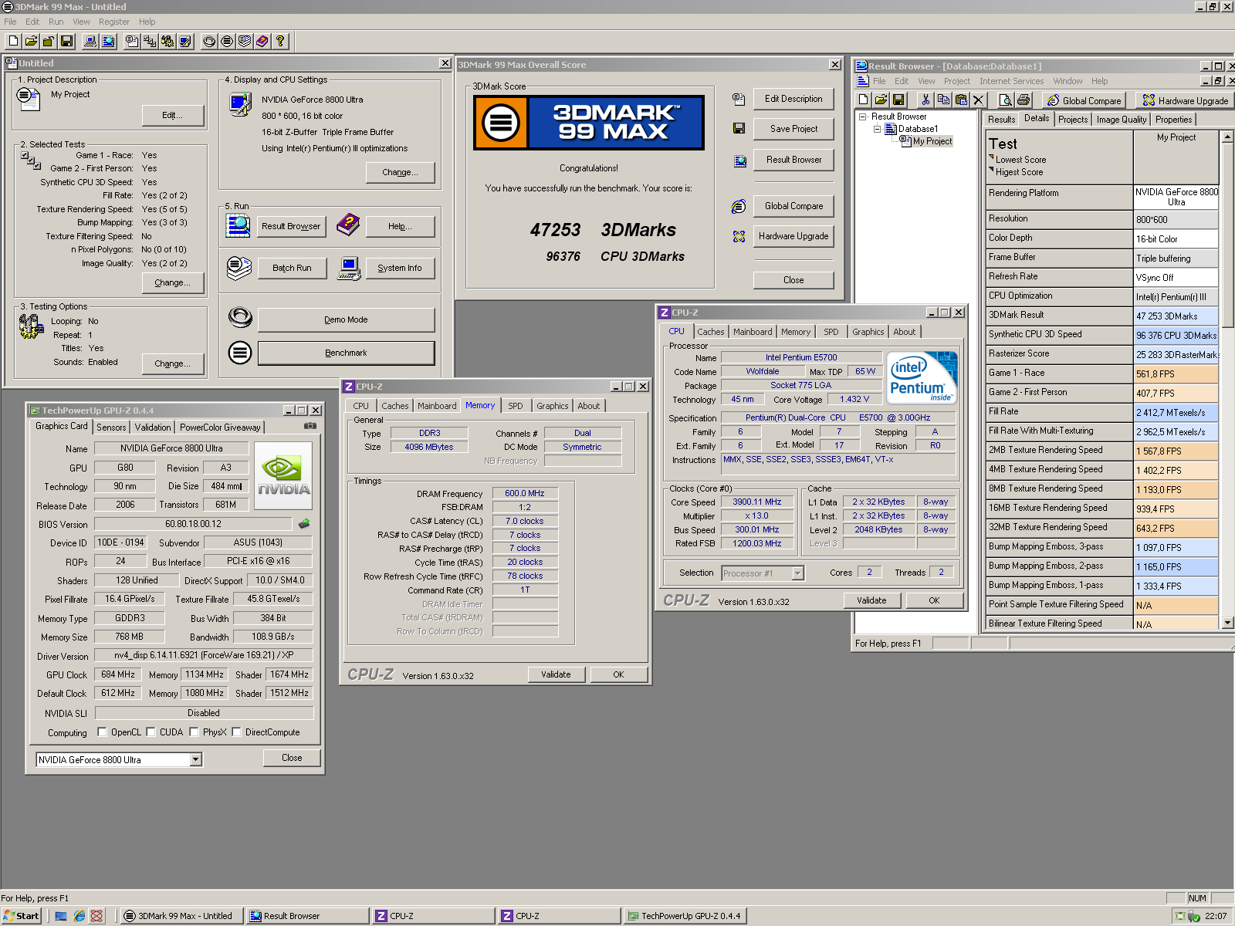This screenshot has width=1235, height=926.
Task: Click the Edit button under Project Description
Action: (172, 115)
